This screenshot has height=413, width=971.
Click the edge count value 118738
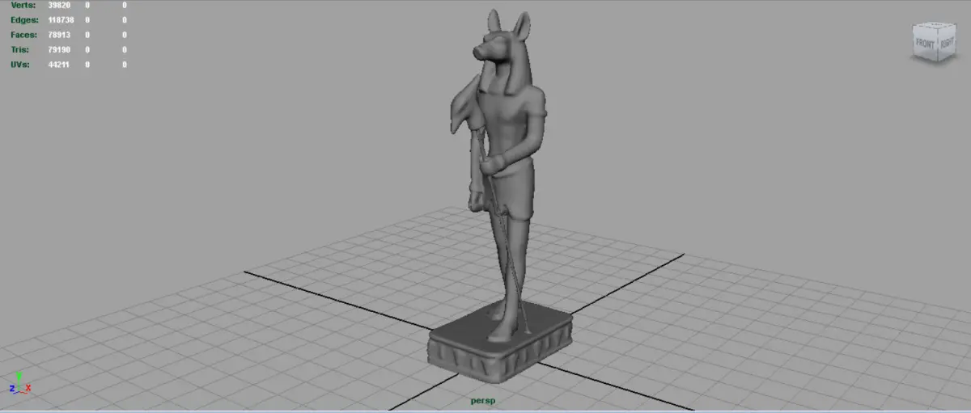pyautogui.click(x=60, y=19)
